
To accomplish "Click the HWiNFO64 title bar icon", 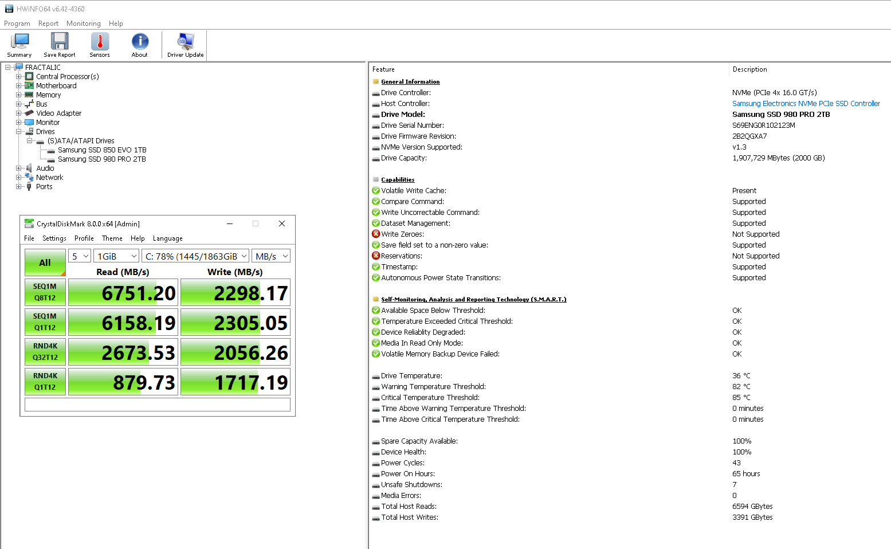I will point(9,9).
